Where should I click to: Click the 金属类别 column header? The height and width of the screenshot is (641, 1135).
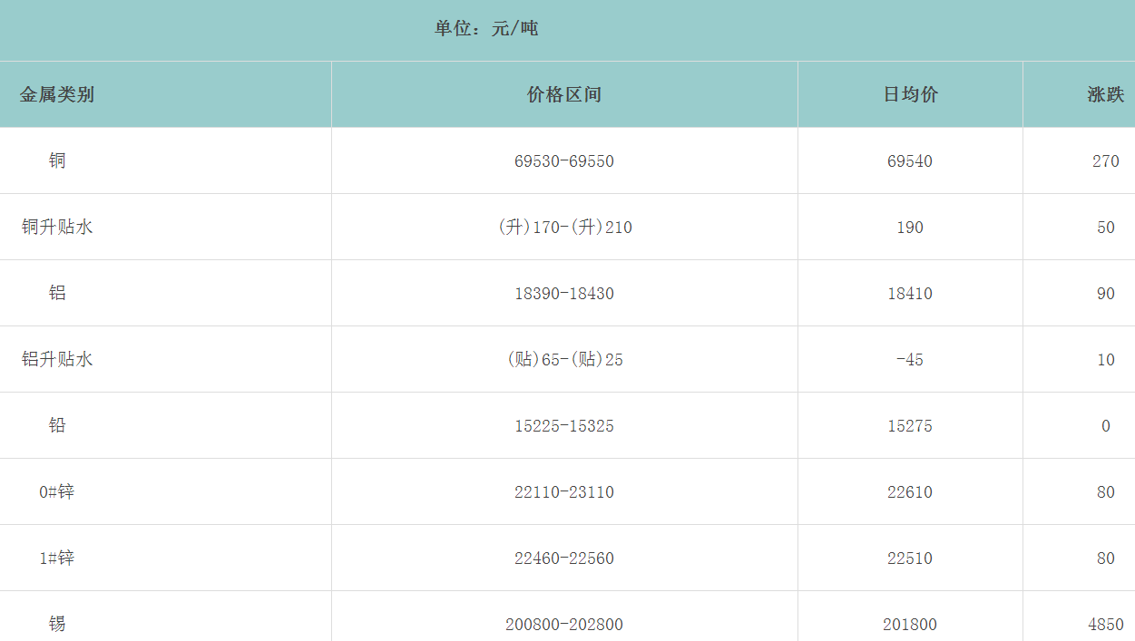pyautogui.click(x=57, y=94)
